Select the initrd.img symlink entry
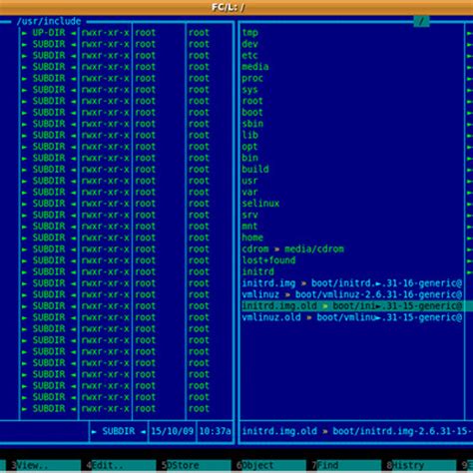This screenshot has height=473, width=473. click(x=352, y=283)
